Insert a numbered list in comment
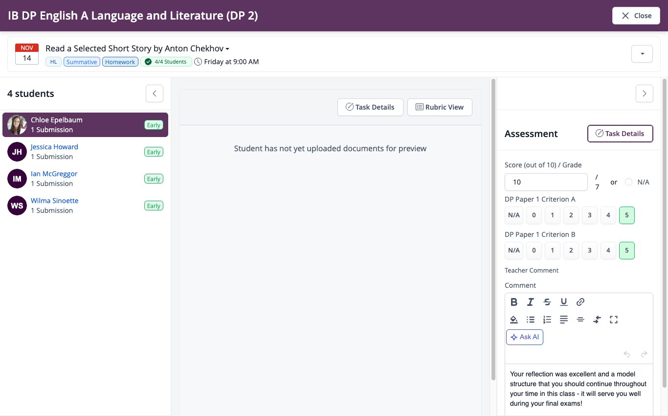The image size is (668, 416). point(547,320)
